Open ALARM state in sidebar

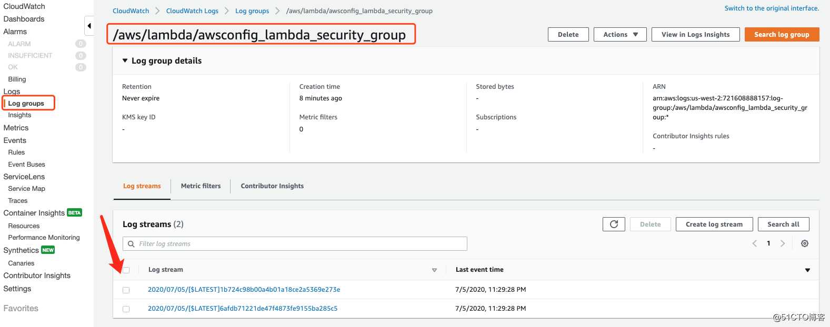[x=19, y=44]
